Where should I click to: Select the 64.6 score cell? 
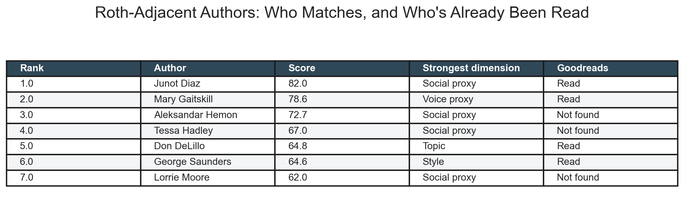(298, 162)
